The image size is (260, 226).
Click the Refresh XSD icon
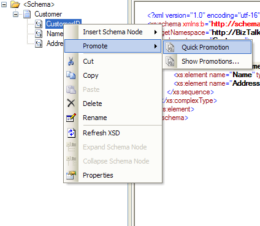pyautogui.click(x=72, y=133)
